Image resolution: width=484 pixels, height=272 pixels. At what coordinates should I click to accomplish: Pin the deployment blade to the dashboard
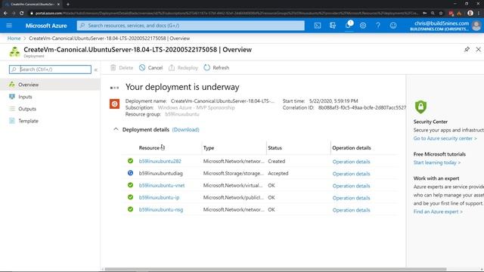click(x=467, y=49)
